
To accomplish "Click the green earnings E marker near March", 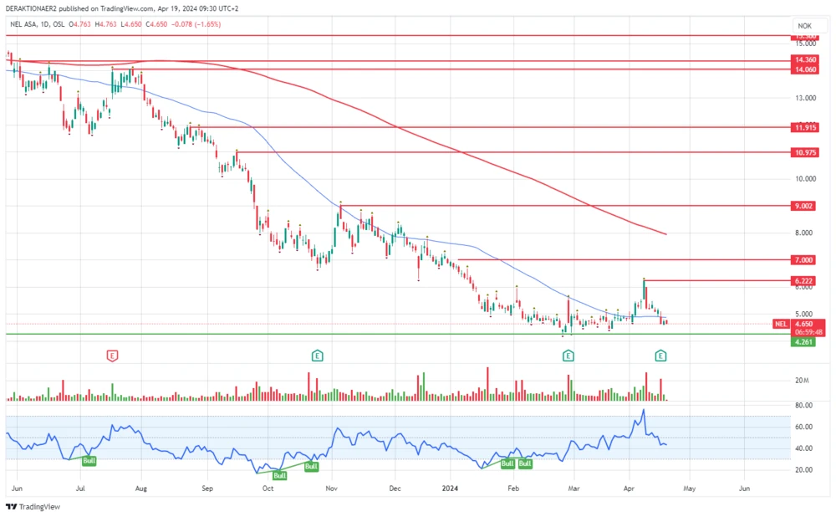I will pos(568,356).
